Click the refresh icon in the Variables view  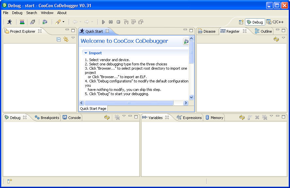tap(242, 117)
